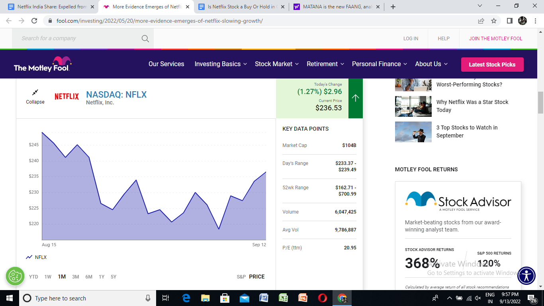Open Excel from the taskbar
This screenshot has height=306, width=544.
(283, 298)
